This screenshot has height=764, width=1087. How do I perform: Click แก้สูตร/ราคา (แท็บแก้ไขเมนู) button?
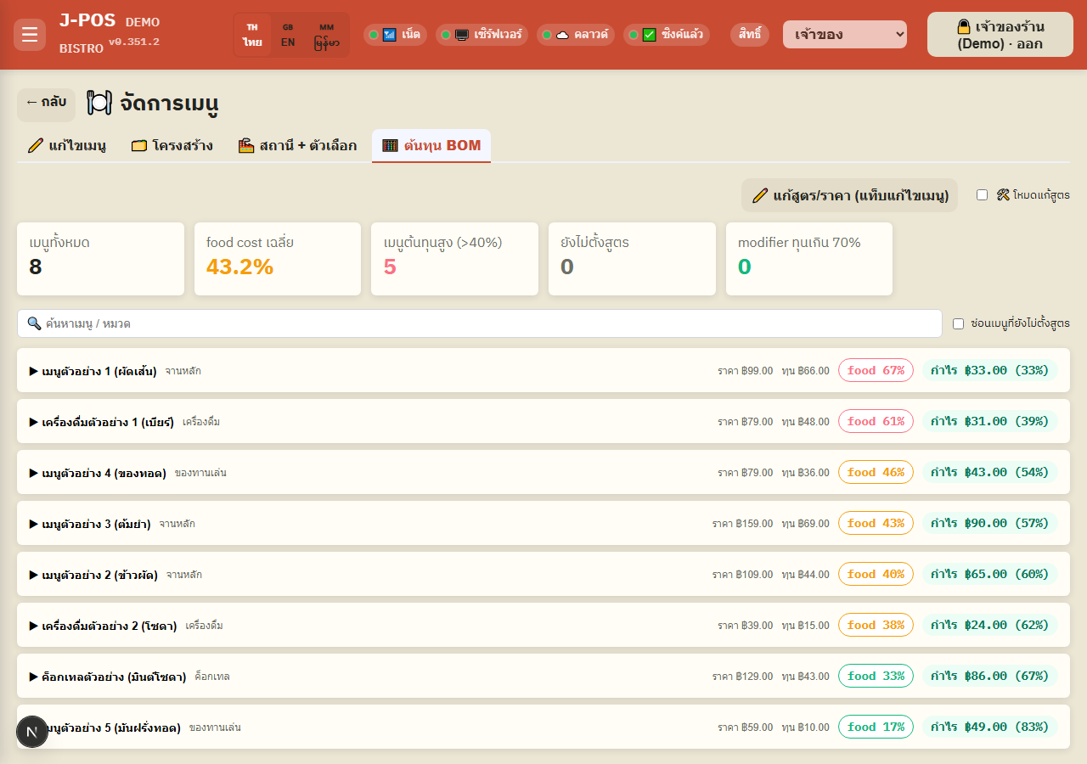click(x=850, y=195)
